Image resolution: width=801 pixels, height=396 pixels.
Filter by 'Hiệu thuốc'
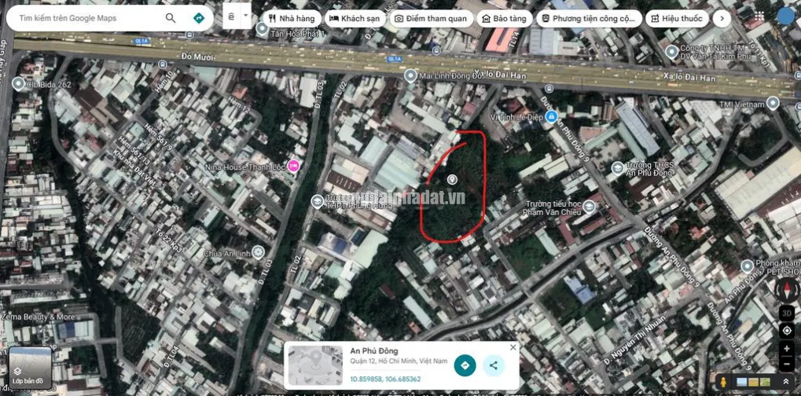tap(677, 18)
